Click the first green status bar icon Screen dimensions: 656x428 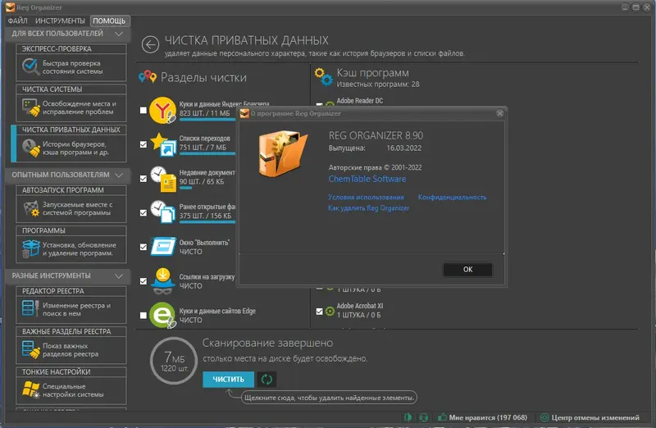point(408,417)
